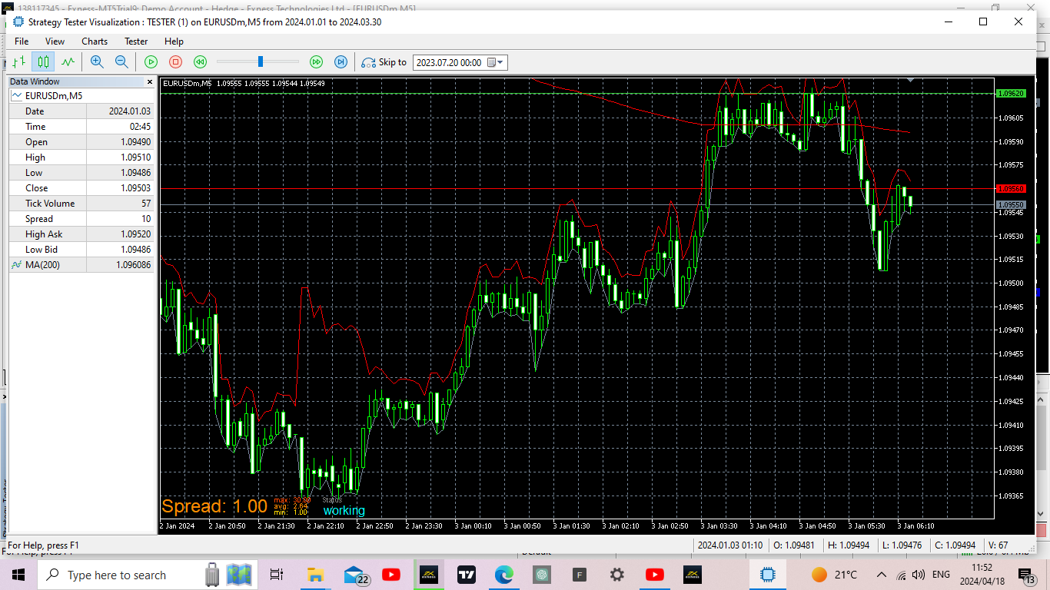Click status bar volume V: 67
The width and height of the screenshot is (1050, 590).
point(997,545)
